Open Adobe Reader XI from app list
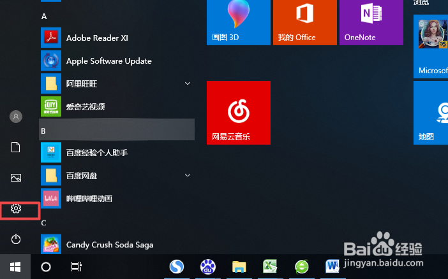Screen dimensions: 448x279 click(117, 38)
